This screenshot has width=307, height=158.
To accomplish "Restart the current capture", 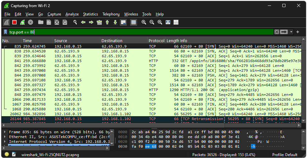I will (22, 22).
